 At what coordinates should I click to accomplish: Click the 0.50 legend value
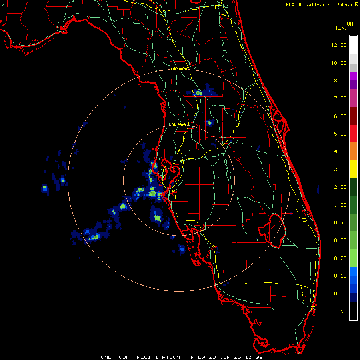(x=340, y=240)
